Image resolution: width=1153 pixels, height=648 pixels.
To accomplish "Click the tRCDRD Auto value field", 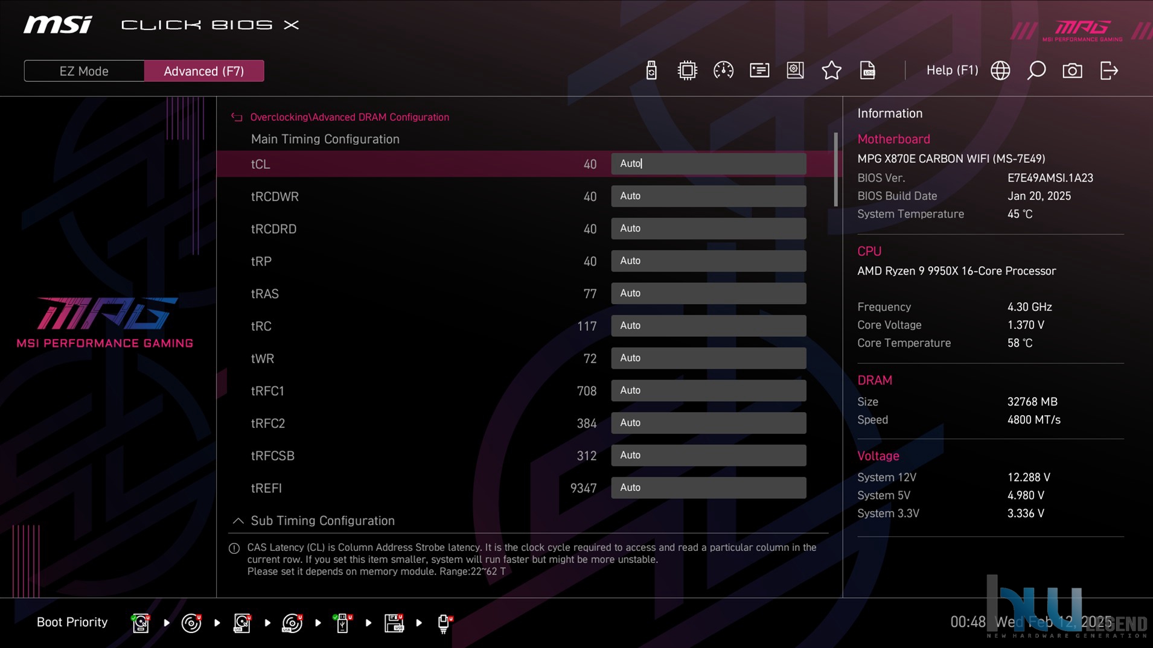I will 709,229.
